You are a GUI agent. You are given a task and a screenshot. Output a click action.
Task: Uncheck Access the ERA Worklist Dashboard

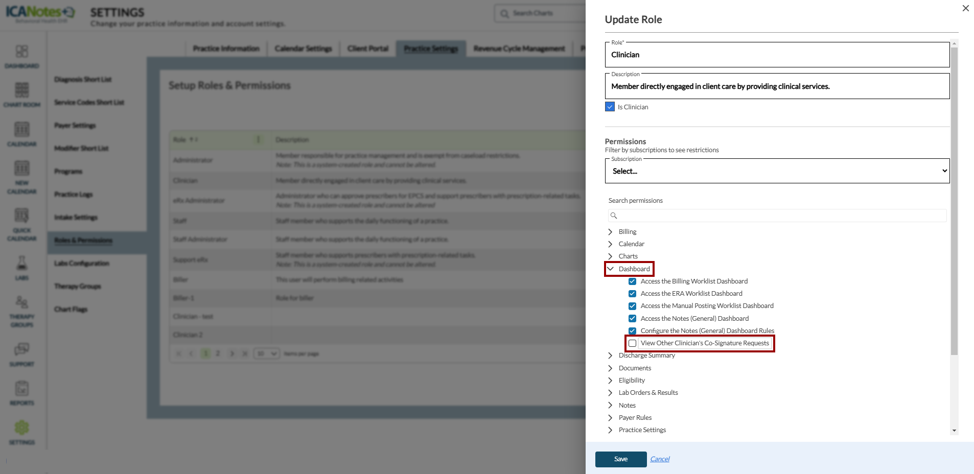633,294
